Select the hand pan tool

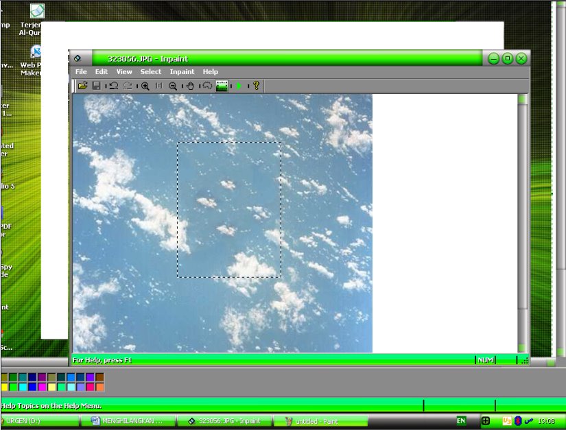(190, 86)
